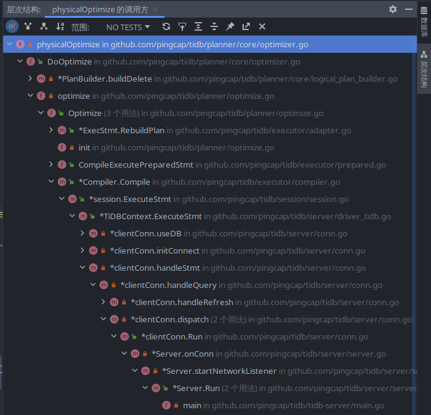Expand CompileExecutePreparedStmt node

(x=51, y=164)
